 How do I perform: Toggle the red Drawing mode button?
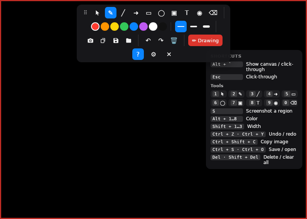205,40
